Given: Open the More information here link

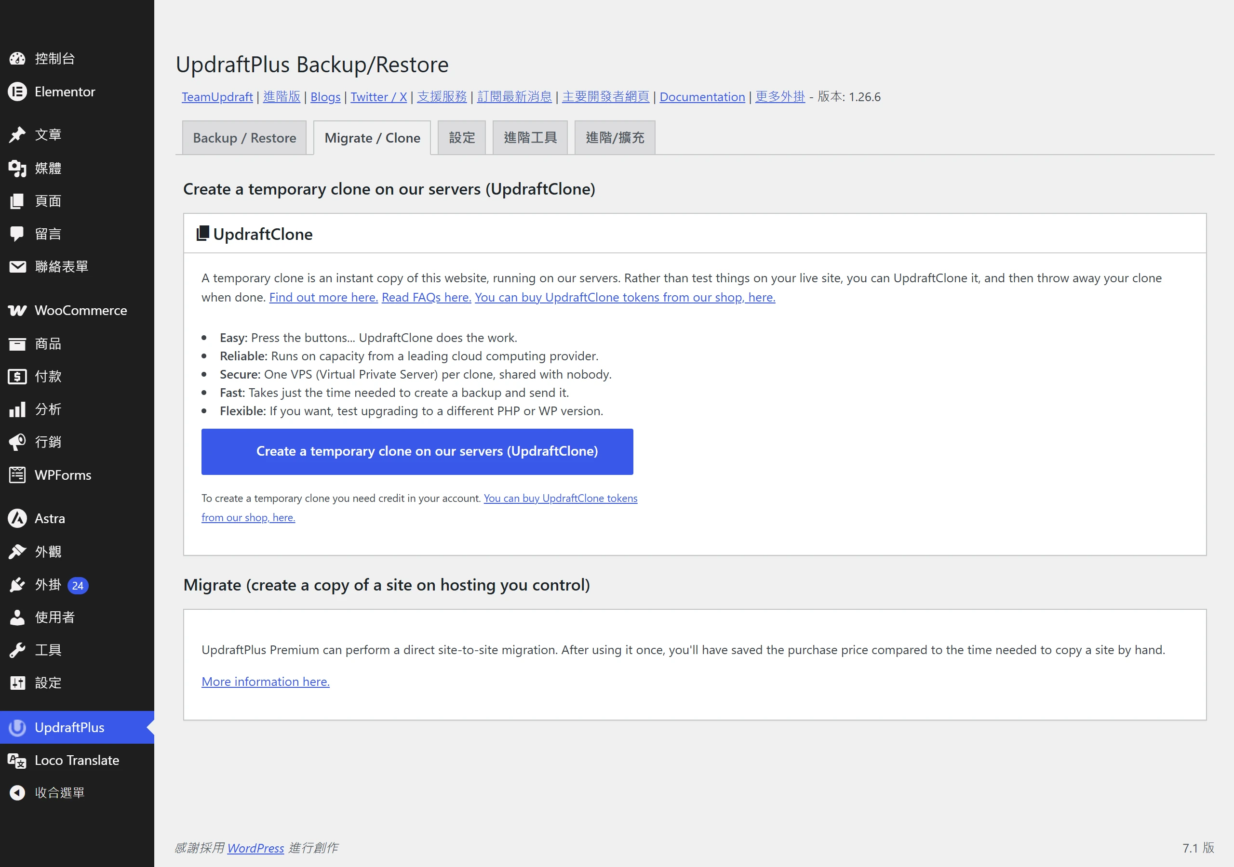Looking at the screenshot, I should (266, 682).
